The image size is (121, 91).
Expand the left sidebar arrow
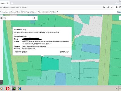(1, 82)
